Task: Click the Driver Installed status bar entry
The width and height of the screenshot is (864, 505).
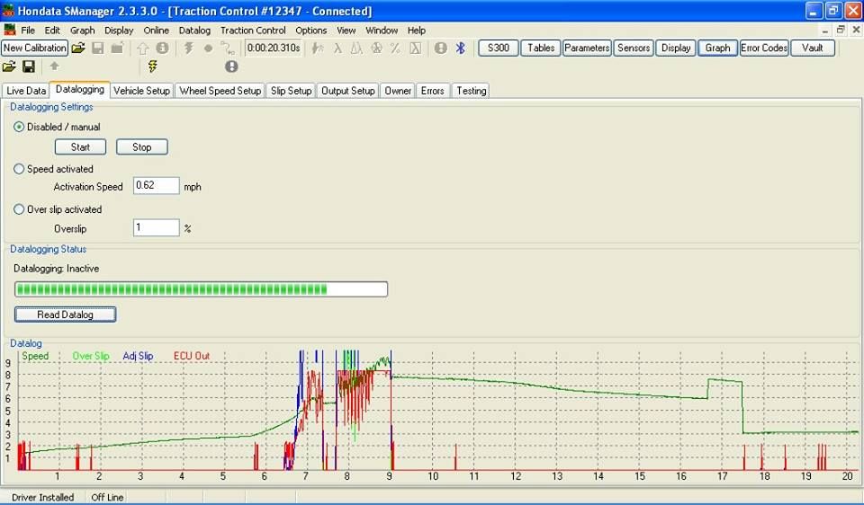Action: (x=42, y=497)
